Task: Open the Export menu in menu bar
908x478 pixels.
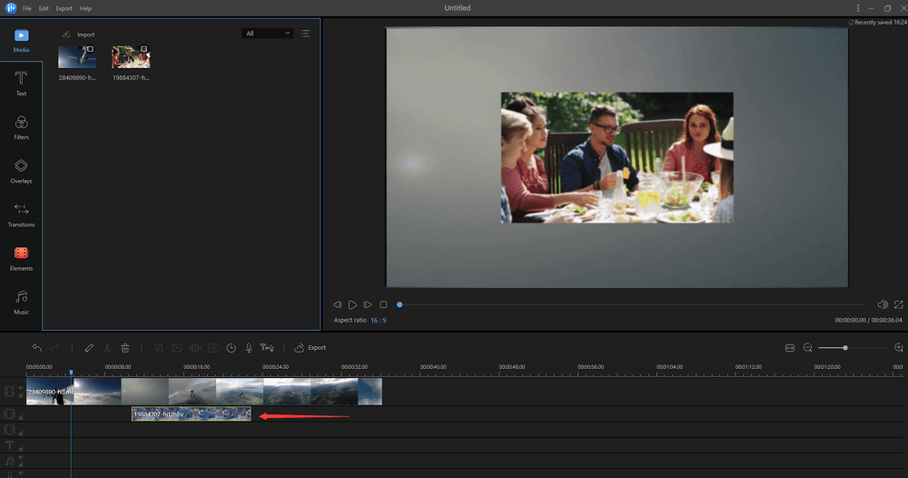Action: click(x=64, y=8)
